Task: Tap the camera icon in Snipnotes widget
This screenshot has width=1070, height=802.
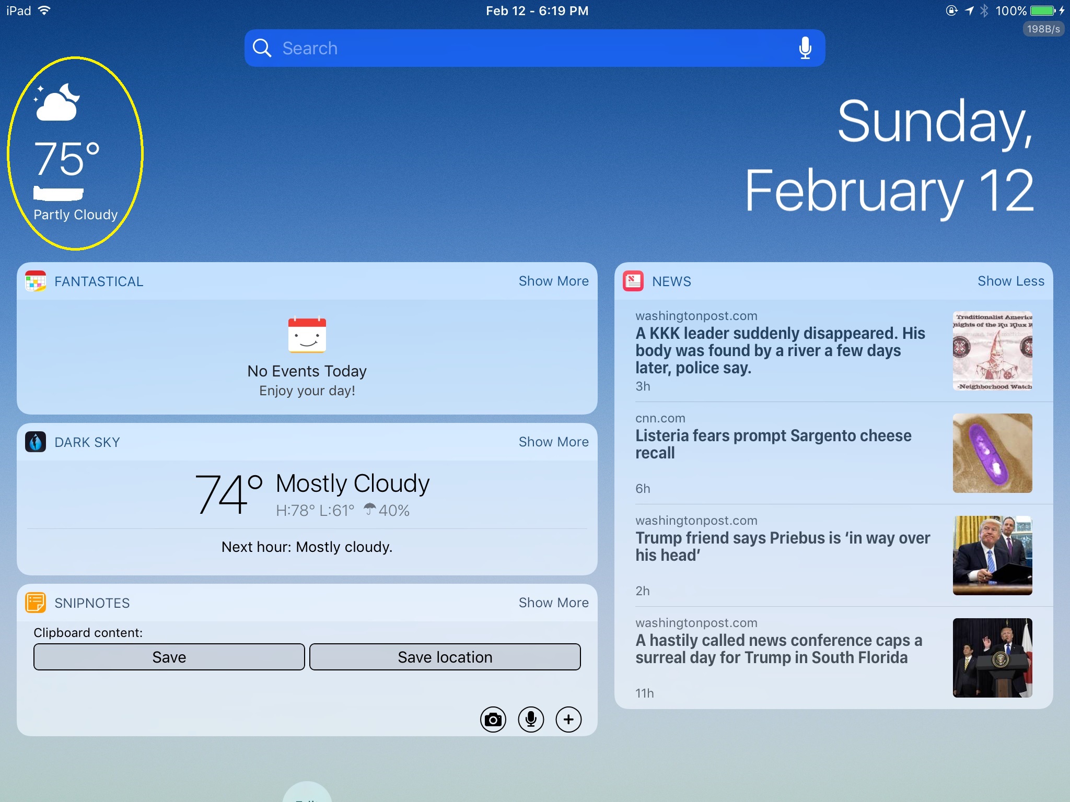Action: pyautogui.click(x=493, y=720)
